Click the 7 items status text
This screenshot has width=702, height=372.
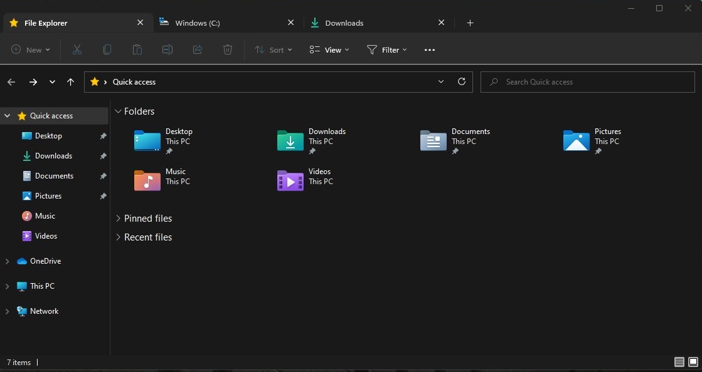coord(19,363)
